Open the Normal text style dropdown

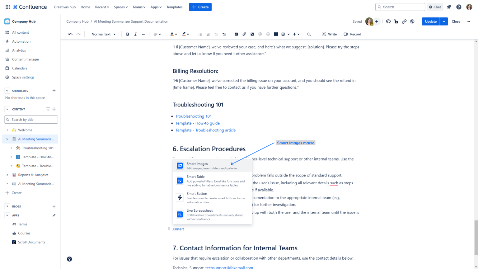(x=103, y=34)
